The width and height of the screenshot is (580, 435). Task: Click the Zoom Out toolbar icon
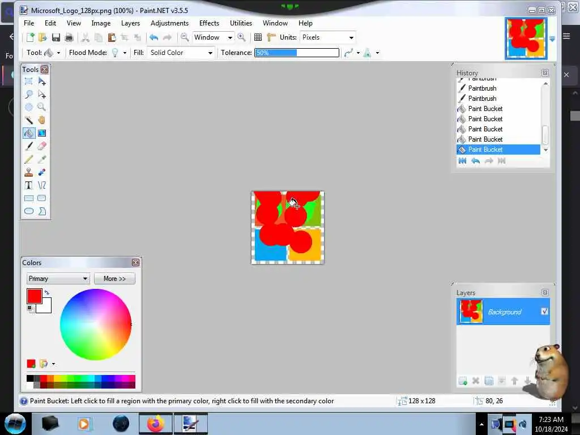(185, 37)
